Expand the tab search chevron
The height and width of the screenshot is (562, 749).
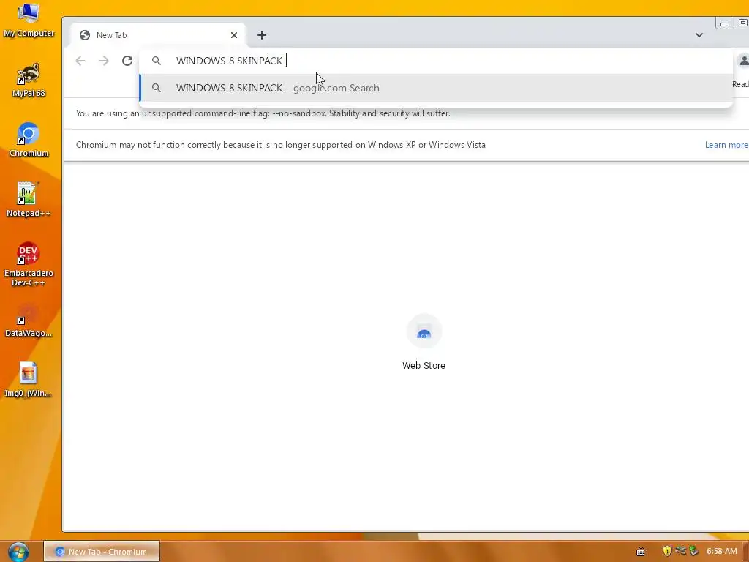coord(699,35)
